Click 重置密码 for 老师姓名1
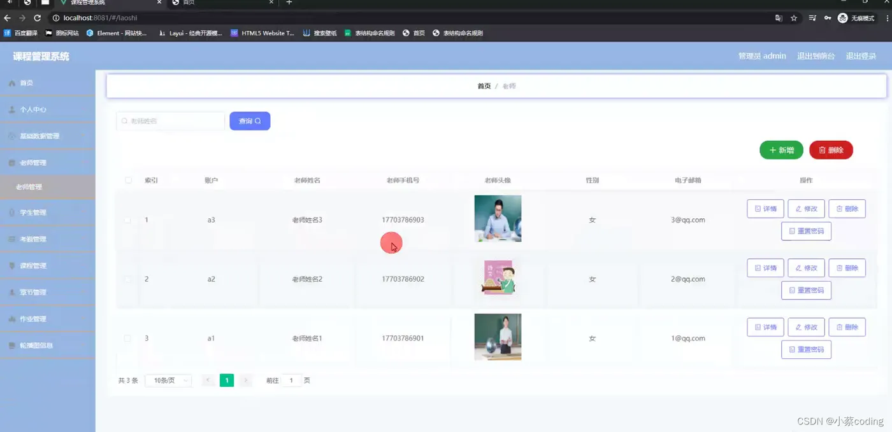Viewport: 892px width, 432px height. coord(806,349)
